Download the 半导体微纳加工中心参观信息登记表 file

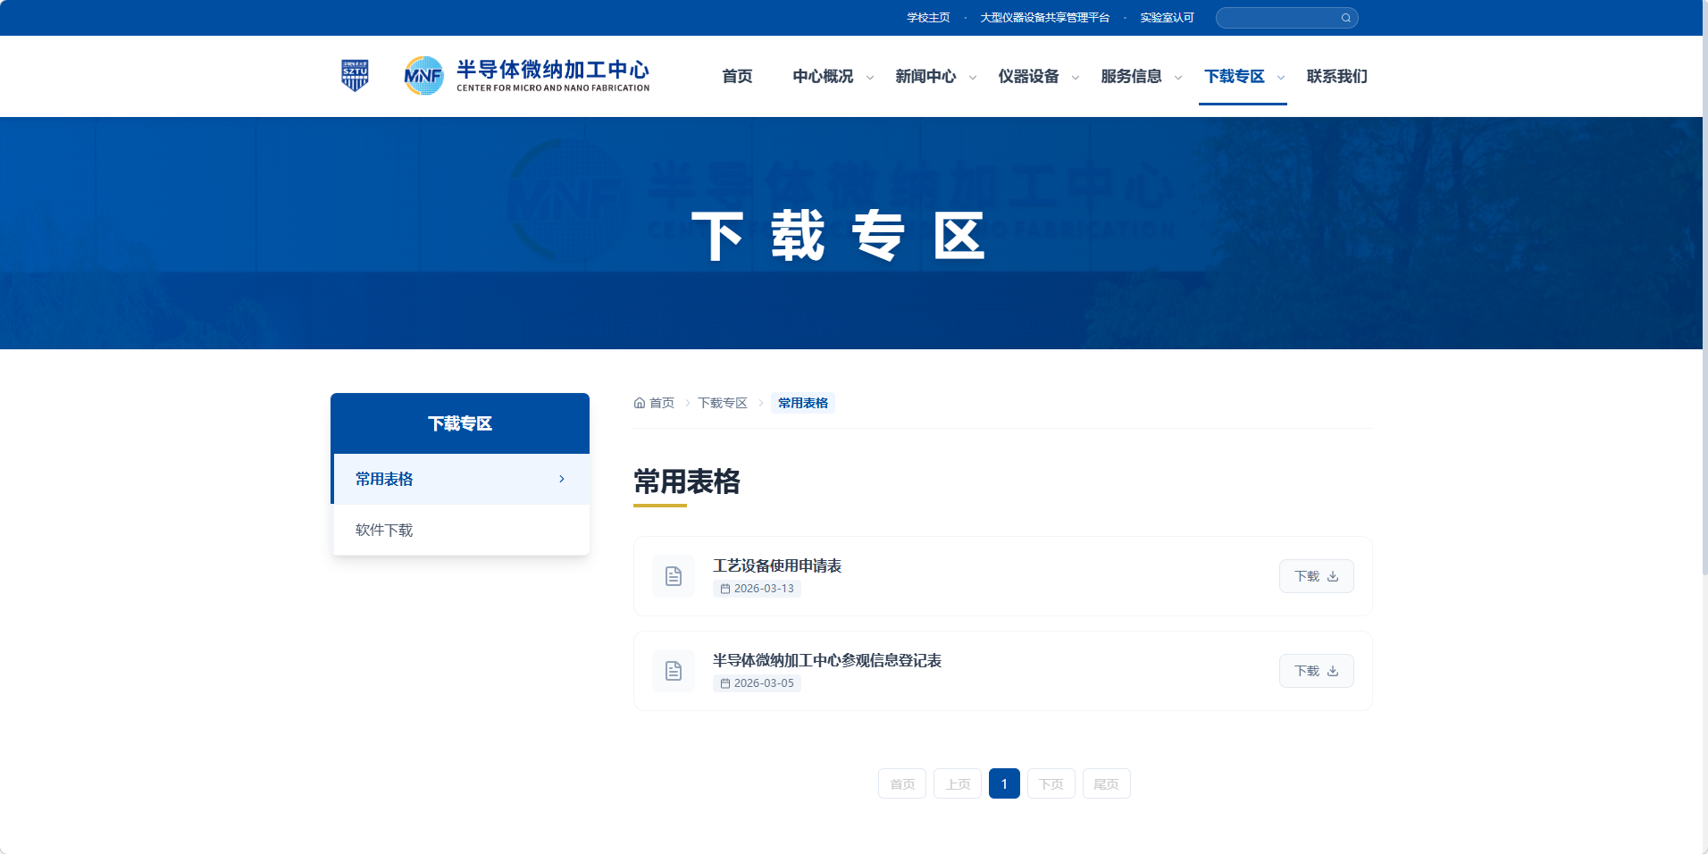tap(1316, 671)
